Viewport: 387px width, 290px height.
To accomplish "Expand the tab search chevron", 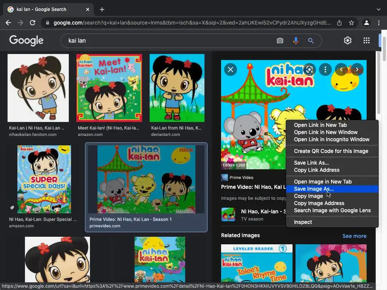I will (379, 9).
